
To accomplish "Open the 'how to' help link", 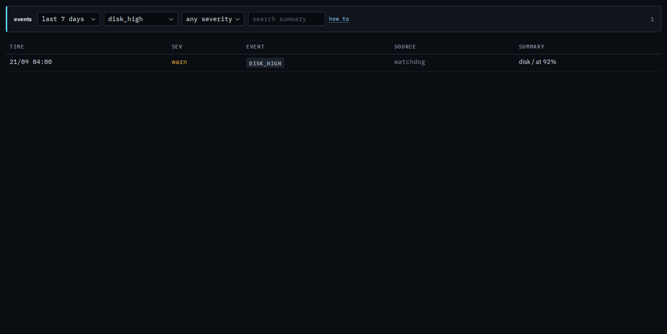I will [x=339, y=19].
